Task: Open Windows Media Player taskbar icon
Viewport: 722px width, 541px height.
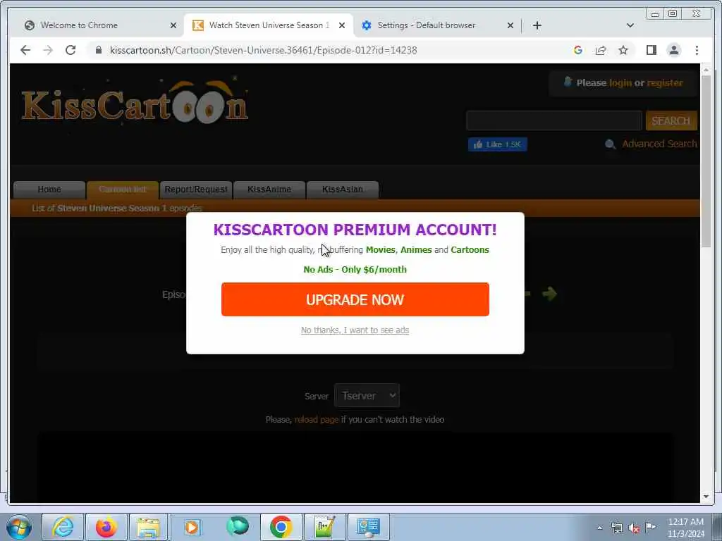Action: (192, 527)
